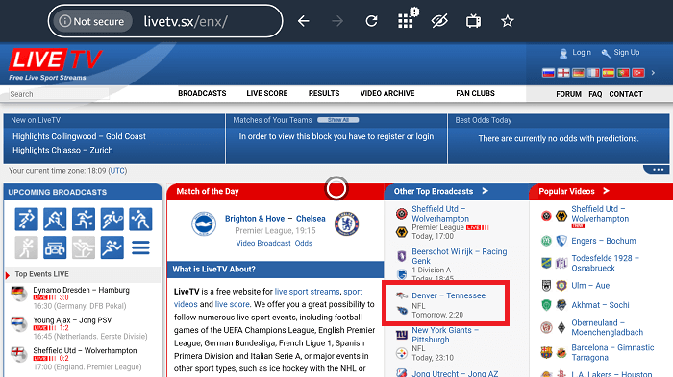Click the live sport streams link
The width and height of the screenshot is (673, 377).
tap(307, 292)
